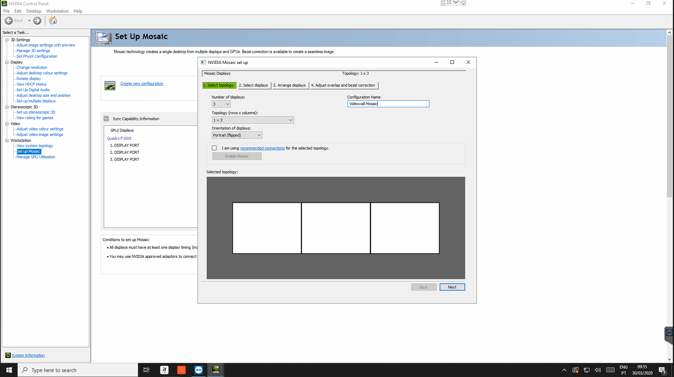674x377 pixels.
Task: Select Rotate display
Action: tap(29, 78)
